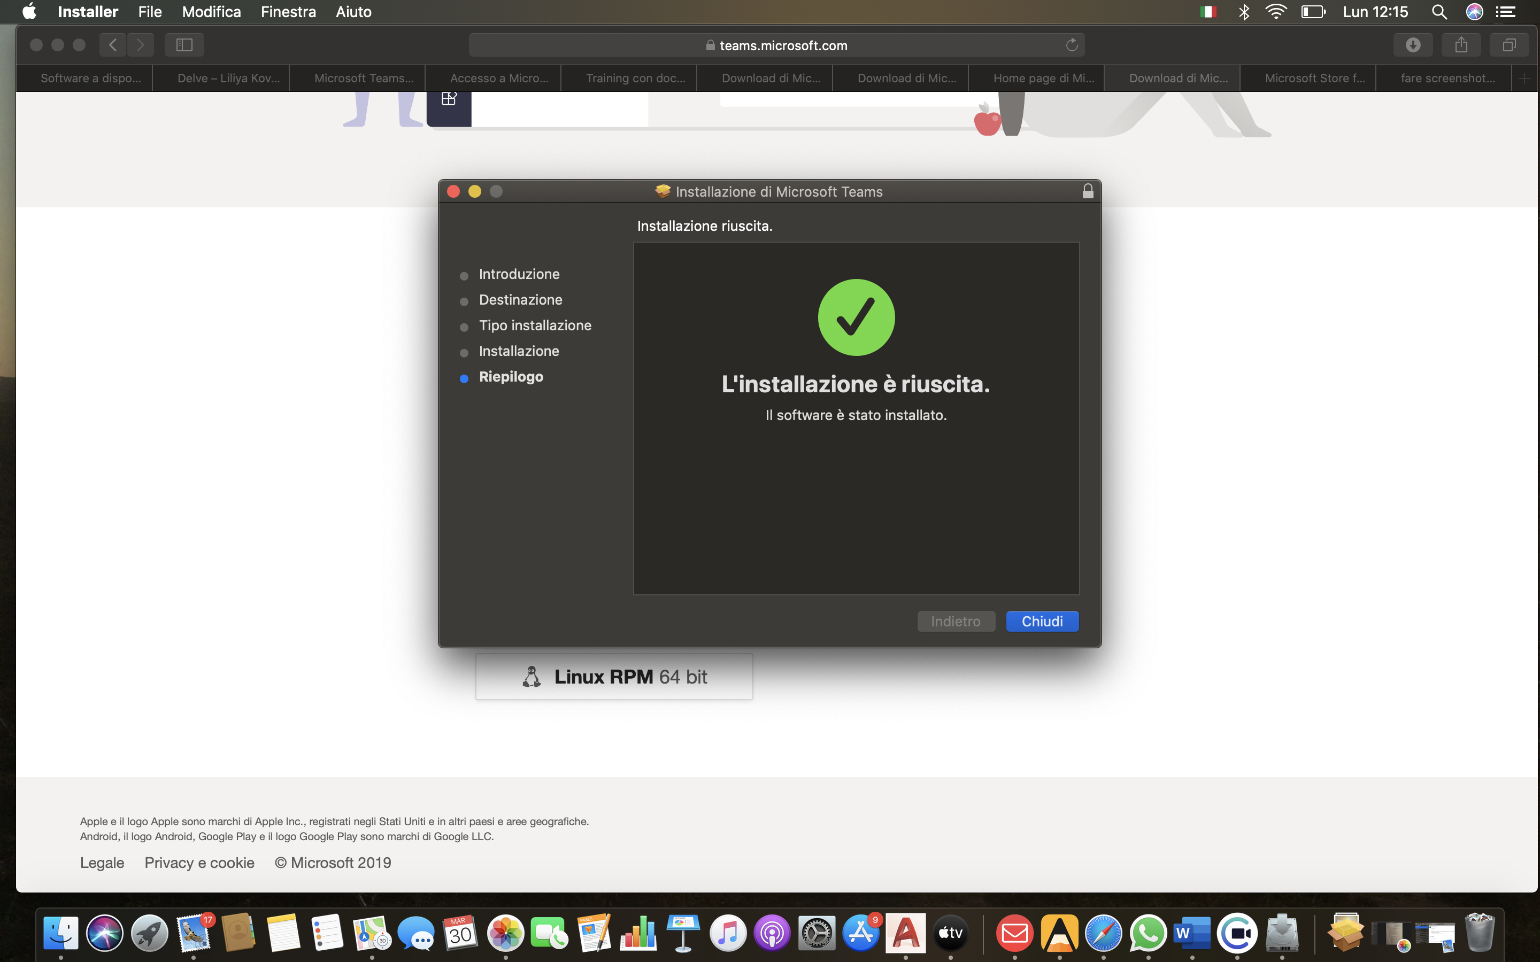Open Notification Center

(1505, 11)
